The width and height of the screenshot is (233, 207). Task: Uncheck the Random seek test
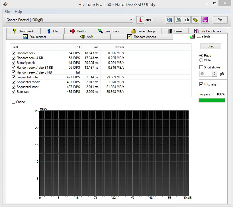13,53
